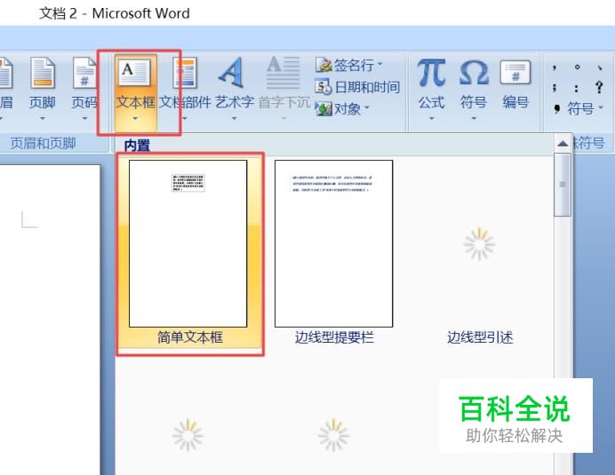Expand the 公式 dropdown arrow
This screenshot has height=475, width=615.
click(x=431, y=118)
